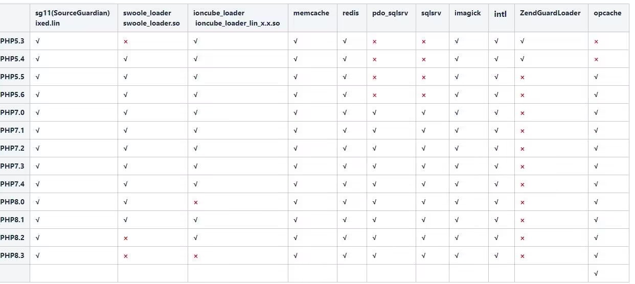Click the red cross for PHP5.3 swoole_loader
This screenshot has height=284, width=635.
(126, 41)
